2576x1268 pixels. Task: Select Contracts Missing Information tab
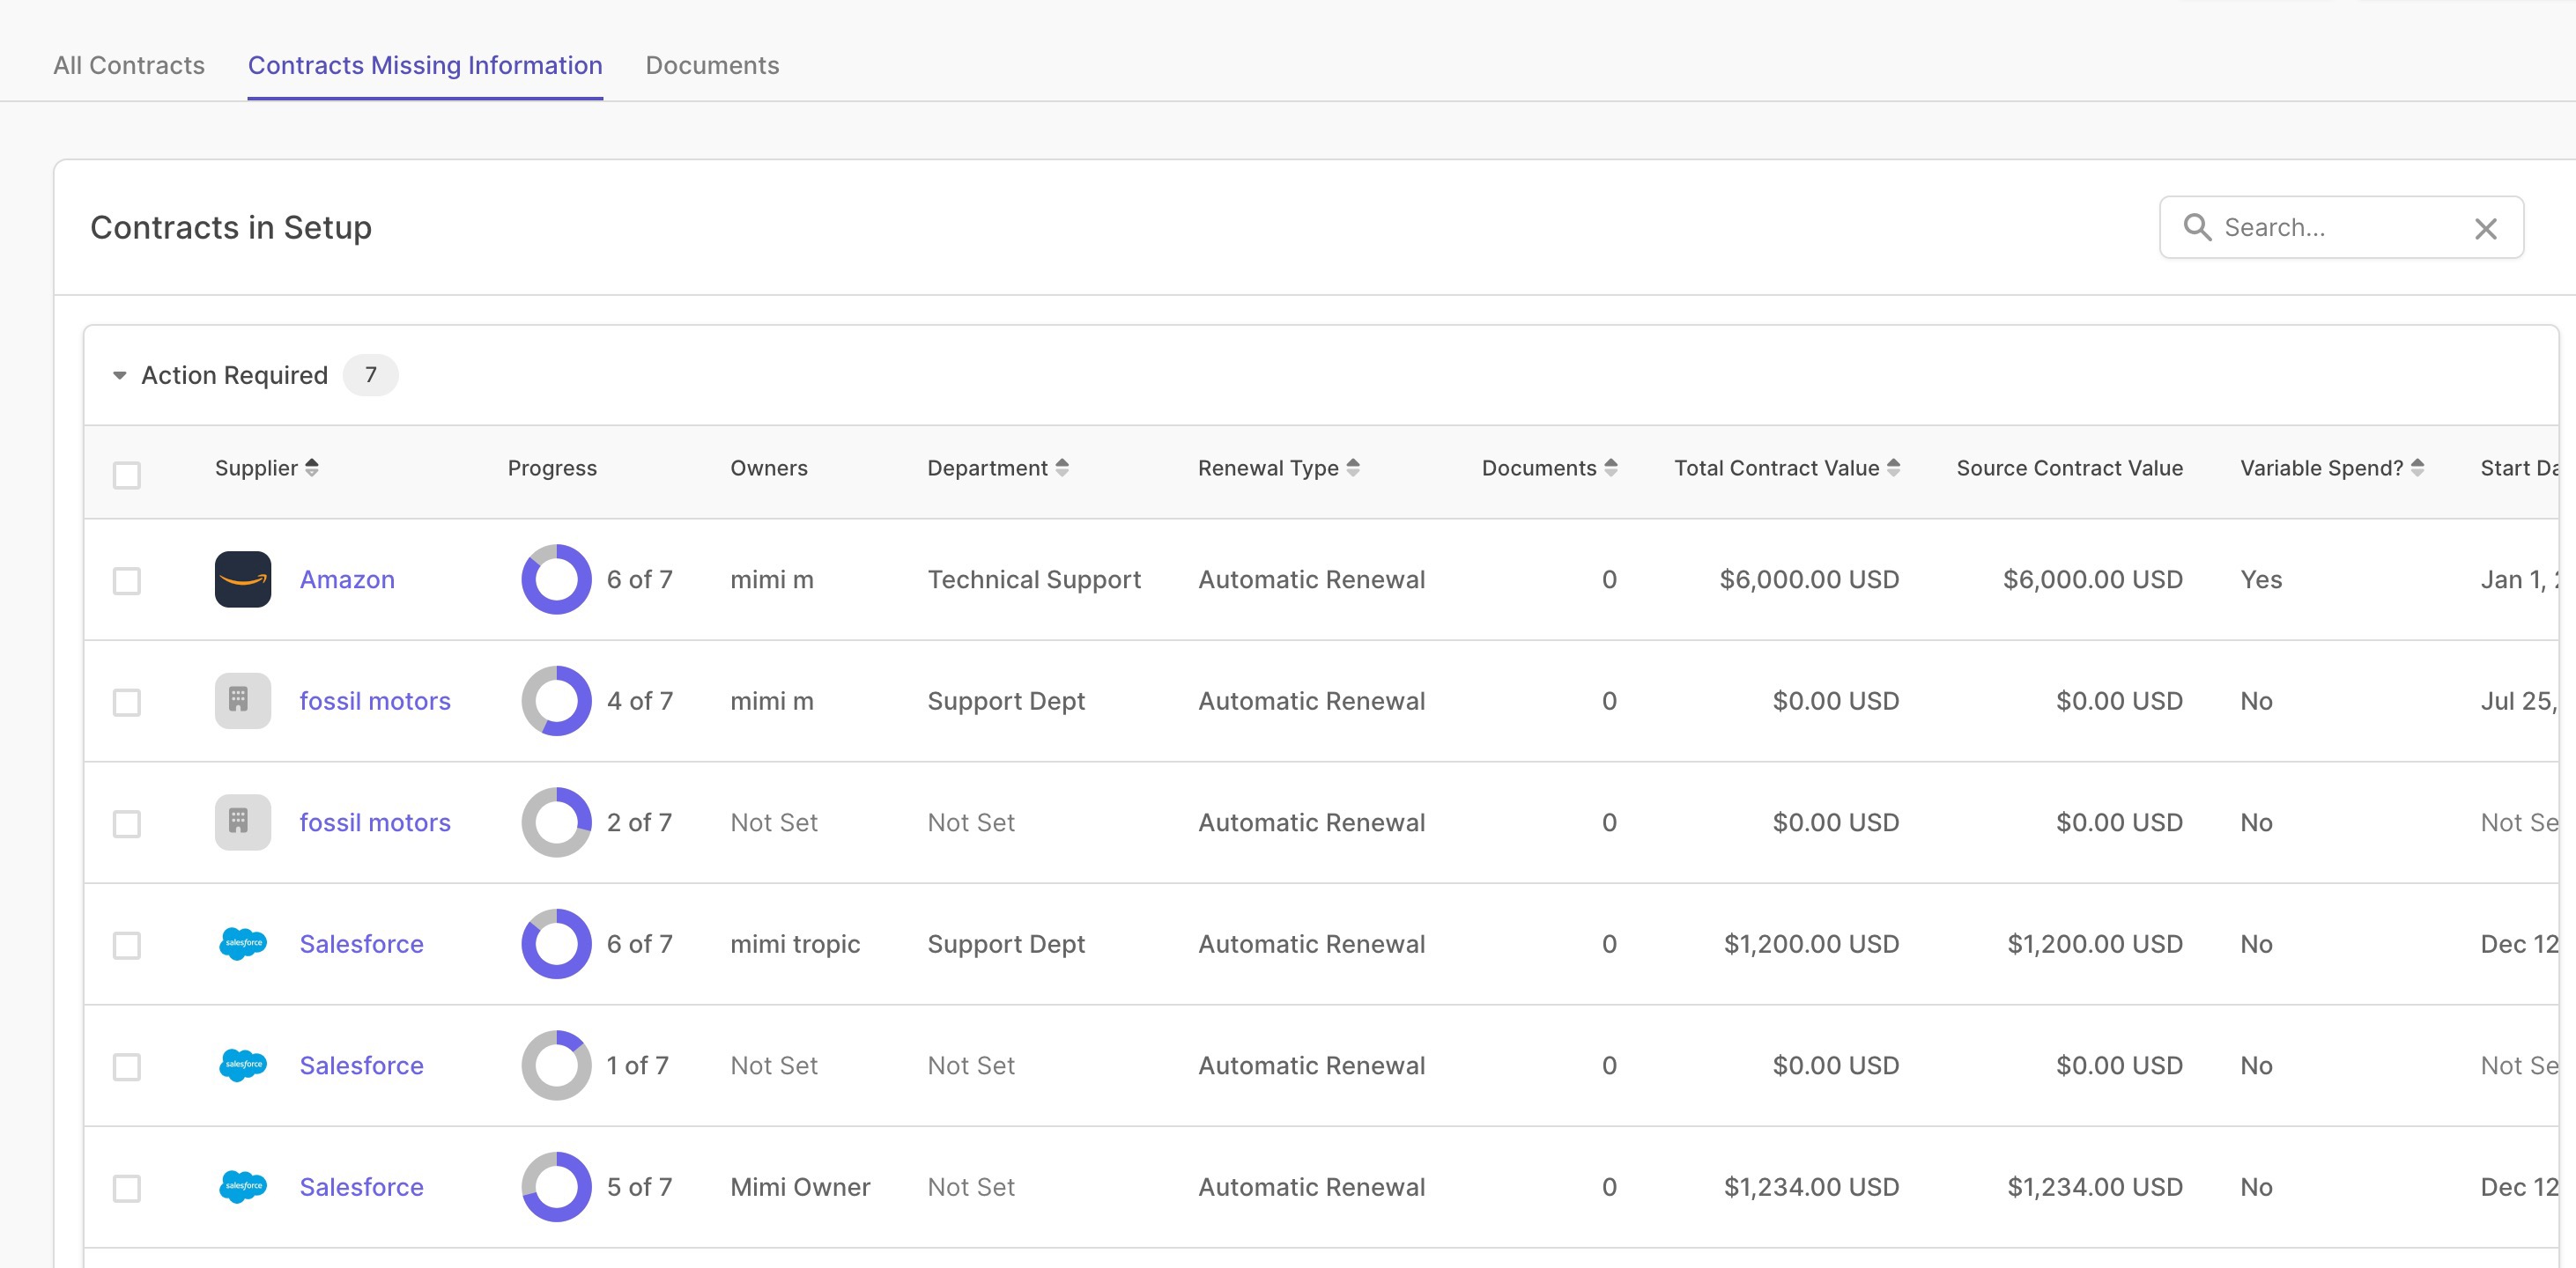[x=425, y=65]
